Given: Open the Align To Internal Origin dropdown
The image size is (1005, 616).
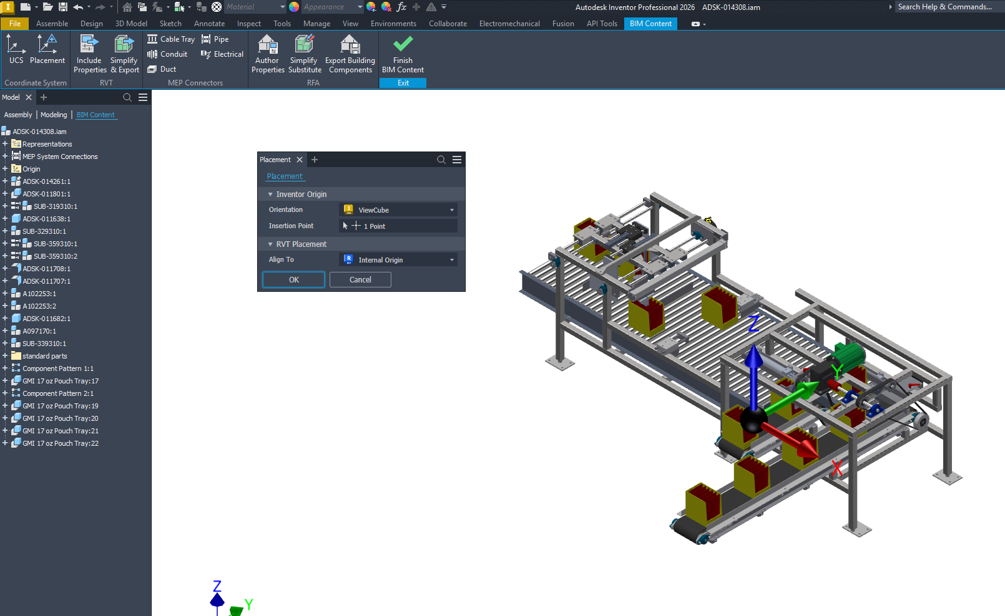Looking at the screenshot, I should click(398, 260).
